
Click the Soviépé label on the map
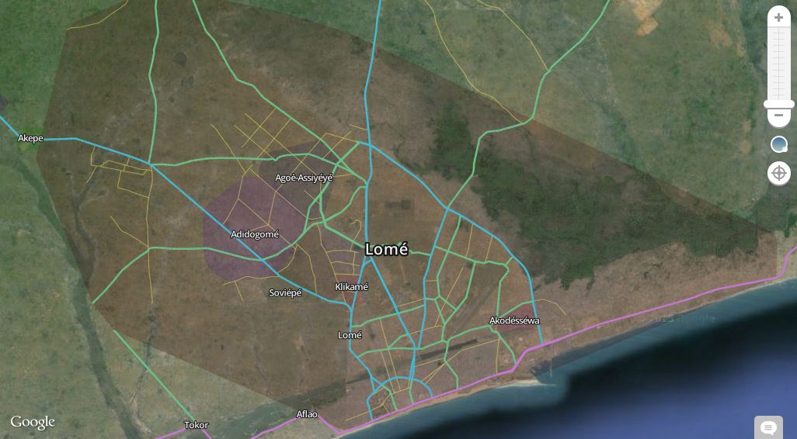[x=285, y=293]
